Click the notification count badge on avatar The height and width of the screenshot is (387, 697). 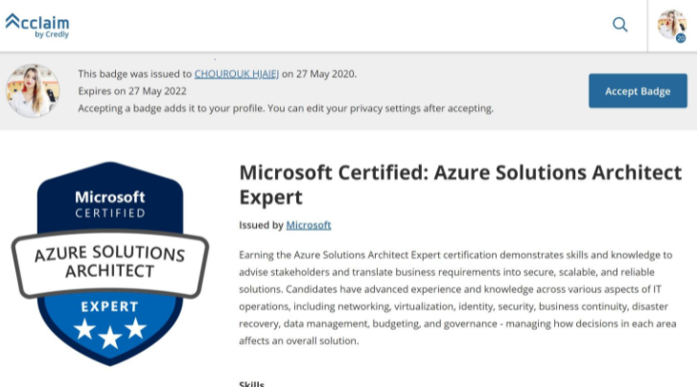click(681, 38)
